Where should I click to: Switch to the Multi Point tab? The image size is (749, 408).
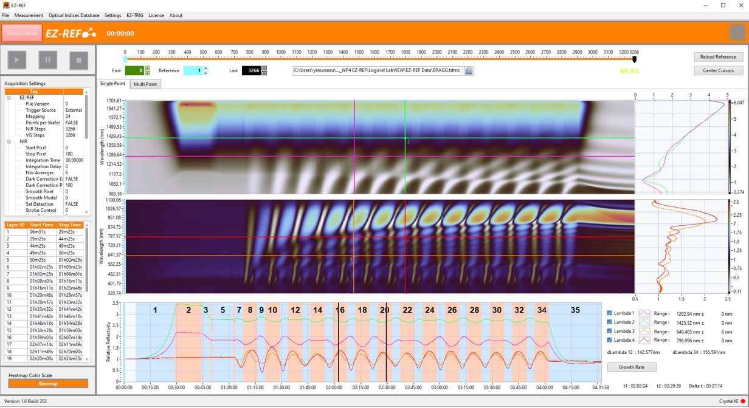click(x=145, y=84)
